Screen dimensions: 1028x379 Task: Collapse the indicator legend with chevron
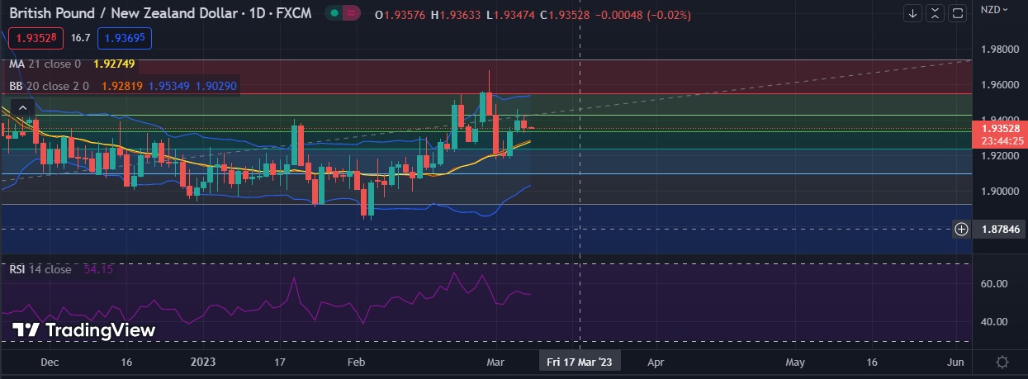(x=22, y=107)
